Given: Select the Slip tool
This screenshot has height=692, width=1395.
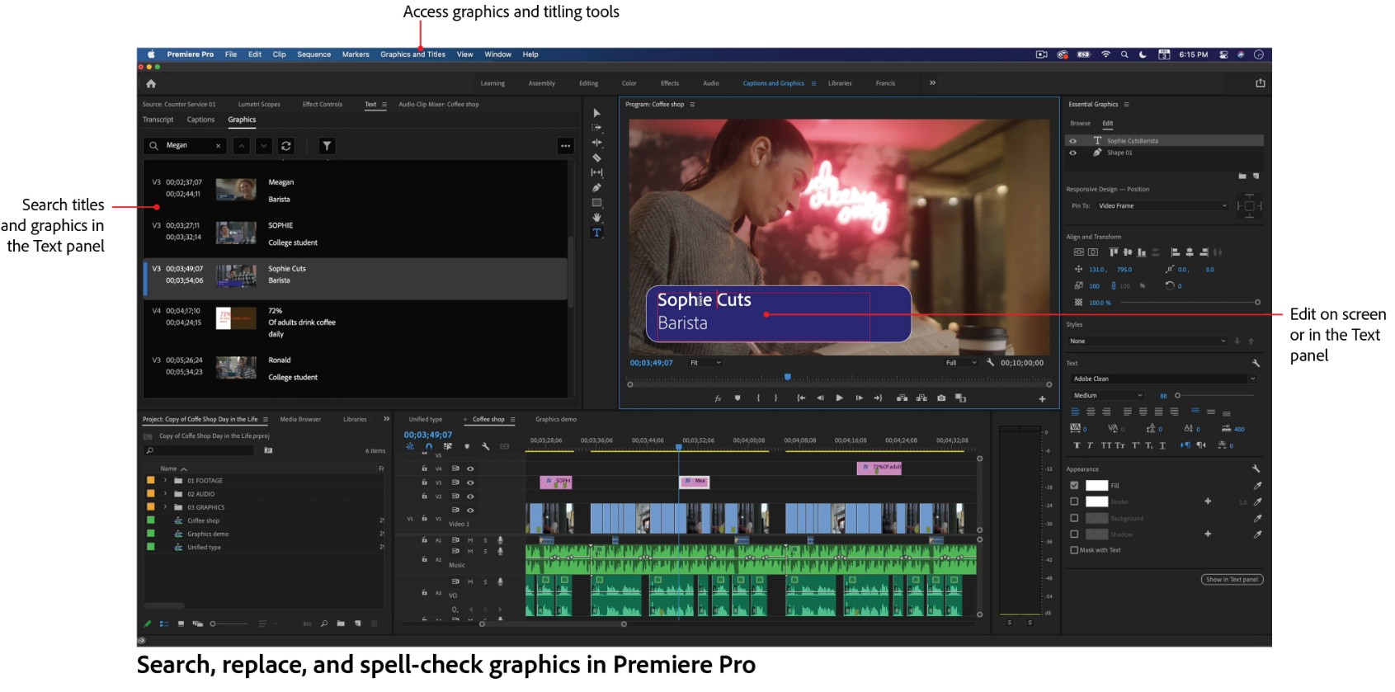Looking at the screenshot, I should click(596, 172).
